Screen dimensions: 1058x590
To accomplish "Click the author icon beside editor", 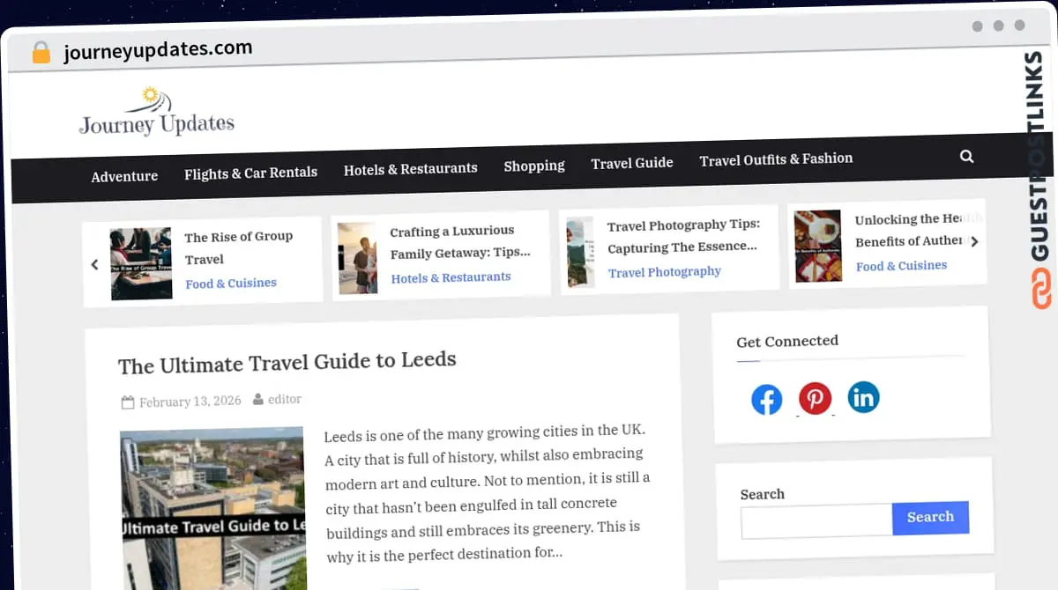I will click(x=258, y=400).
